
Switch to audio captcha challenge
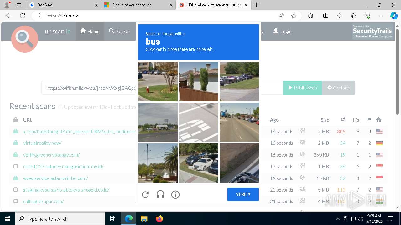160,195
